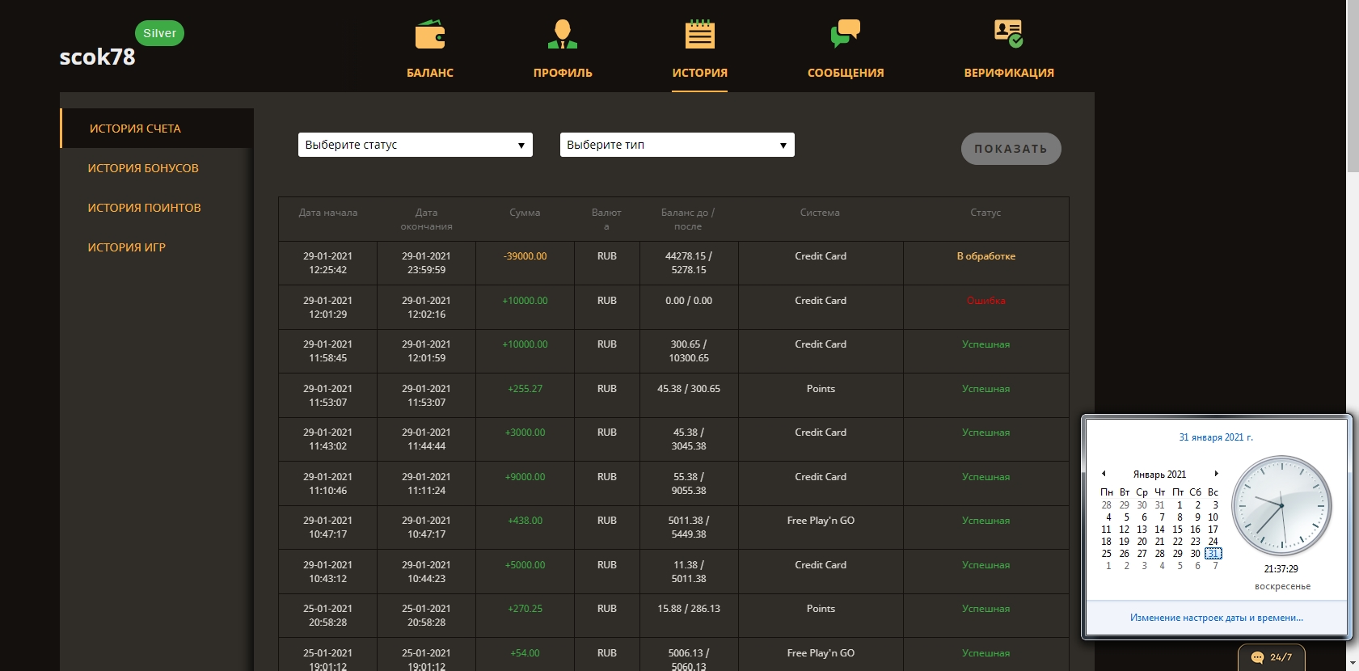The width and height of the screenshot is (1359, 671).
Task: Select ИСТОРИЯ СЧЕТА in sidebar
Action: click(157, 129)
